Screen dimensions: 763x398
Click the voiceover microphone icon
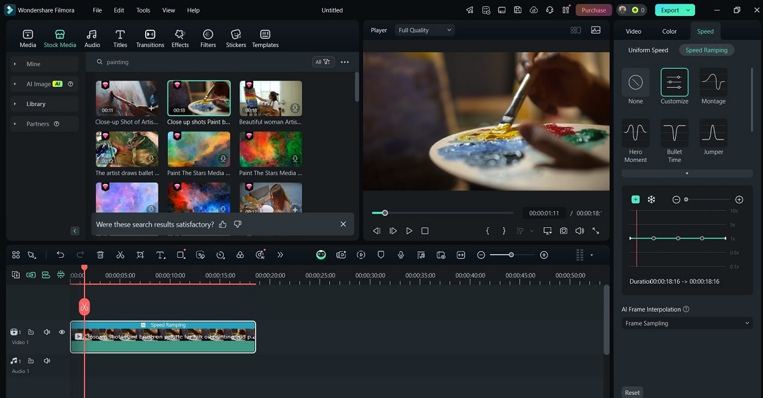pyautogui.click(x=401, y=255)
